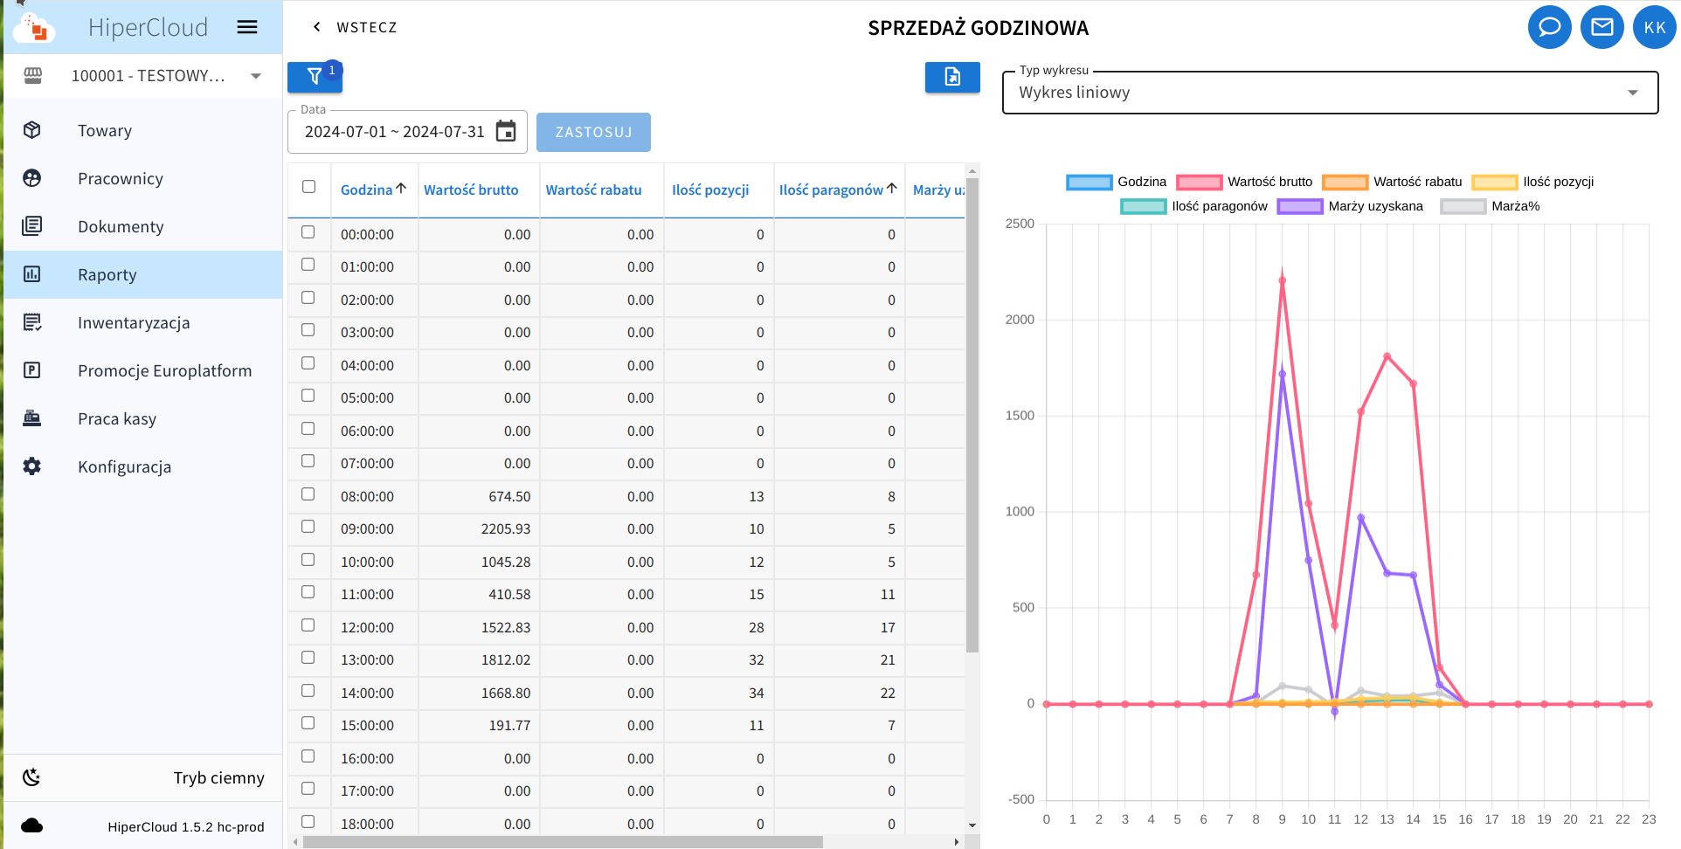Open Pracownicy menu item
The height and width of the screenshot is (849, 1681).
pos(142,178)
